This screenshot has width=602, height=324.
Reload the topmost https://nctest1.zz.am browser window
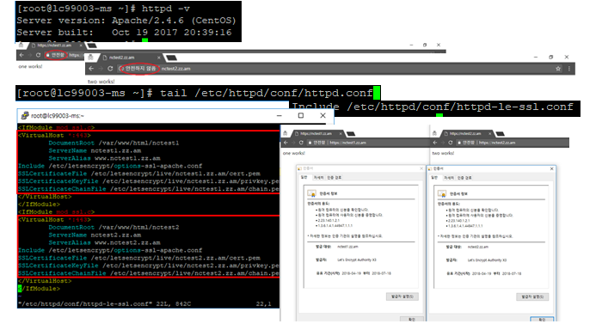click(x=38, y=55)
